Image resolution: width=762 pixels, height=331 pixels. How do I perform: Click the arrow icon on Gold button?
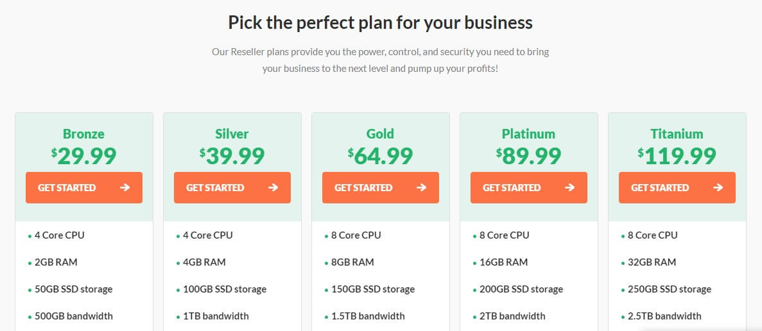point(421,187)
